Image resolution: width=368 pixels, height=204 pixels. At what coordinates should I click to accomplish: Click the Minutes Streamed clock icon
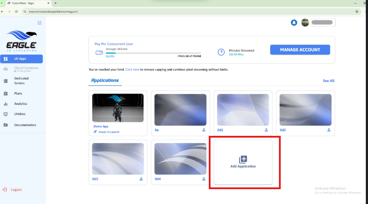222,52
